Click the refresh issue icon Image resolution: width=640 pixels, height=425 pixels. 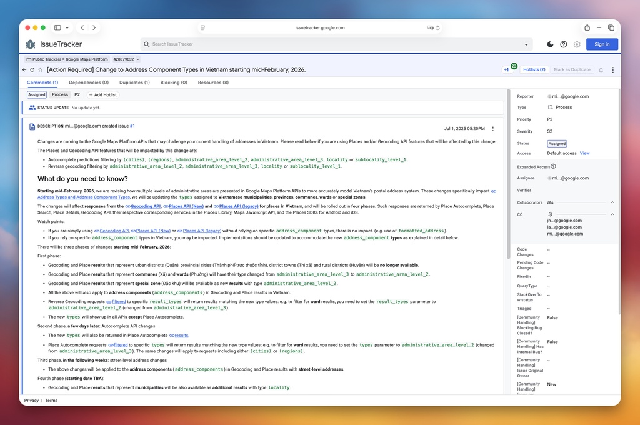tap(32, 70)
